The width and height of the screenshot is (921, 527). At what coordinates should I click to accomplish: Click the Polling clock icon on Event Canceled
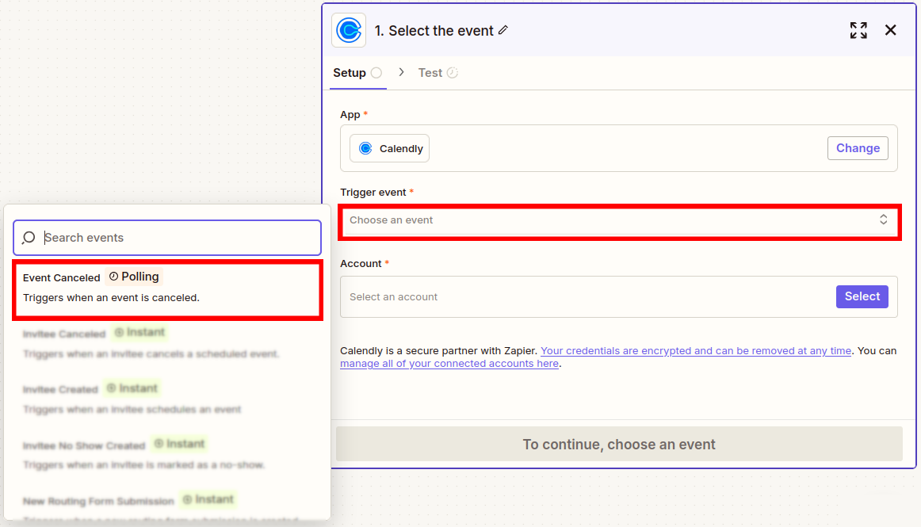(x=113, y=276)
